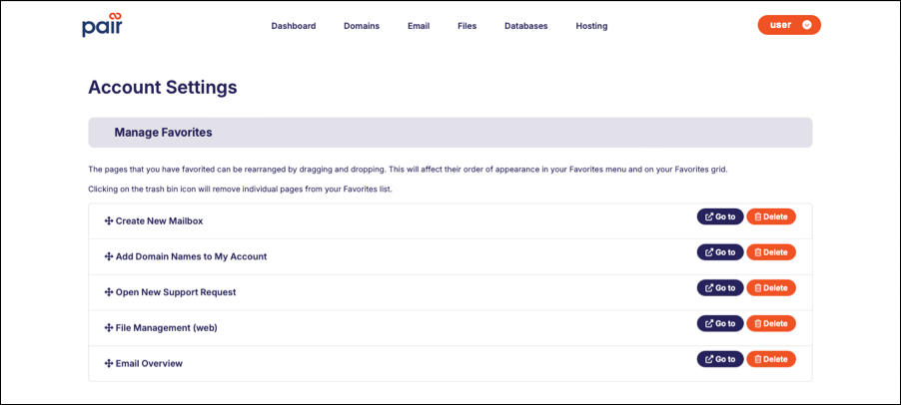Open the Databases menu
Image resolution: width=901 pixels, height=405 pixels.
(525, 26)
